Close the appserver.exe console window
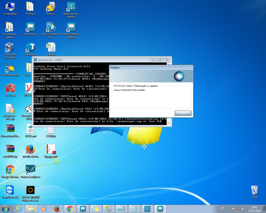The width and height of the screenshot is (266, 213). point(167,60)
